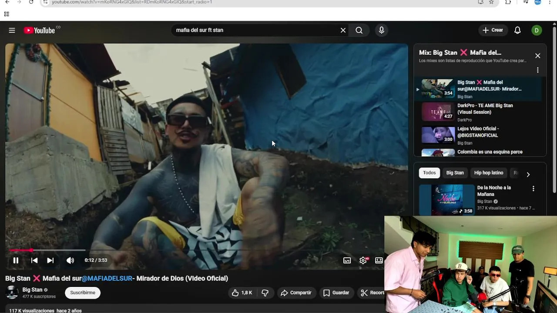
Task: Clear the search box text
Action: 343,30
